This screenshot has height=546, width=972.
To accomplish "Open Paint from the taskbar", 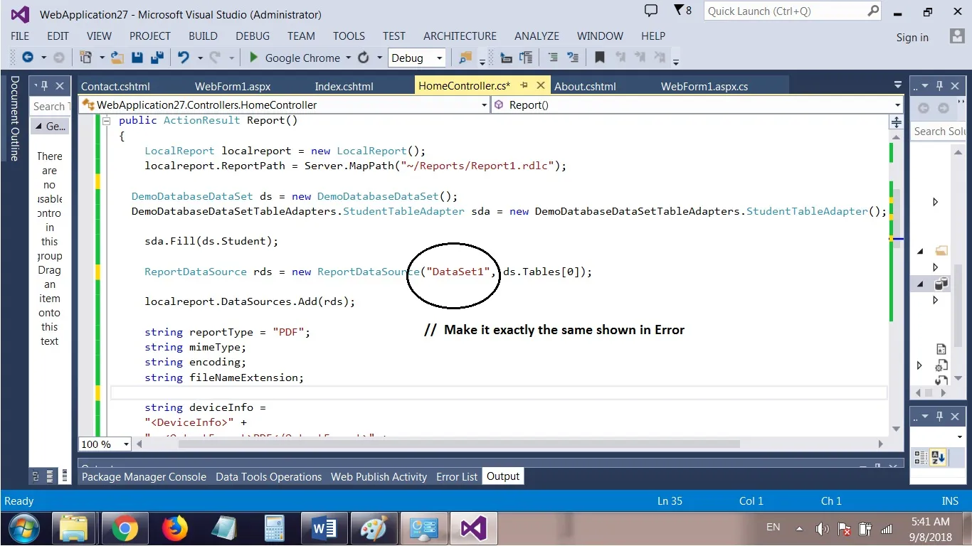I will click(373, 528).
